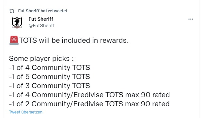Open the 'Fut Sheriff hat retweetet' notice
This screenshot has height=118, width=205.
click(43, 11)
